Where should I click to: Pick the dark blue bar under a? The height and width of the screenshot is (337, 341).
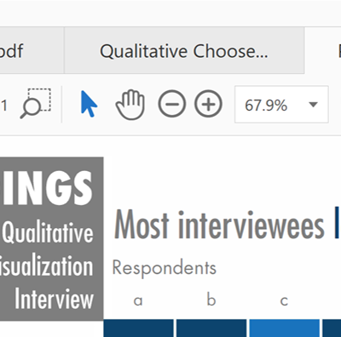pyautogui.click(x=138, y=328)
